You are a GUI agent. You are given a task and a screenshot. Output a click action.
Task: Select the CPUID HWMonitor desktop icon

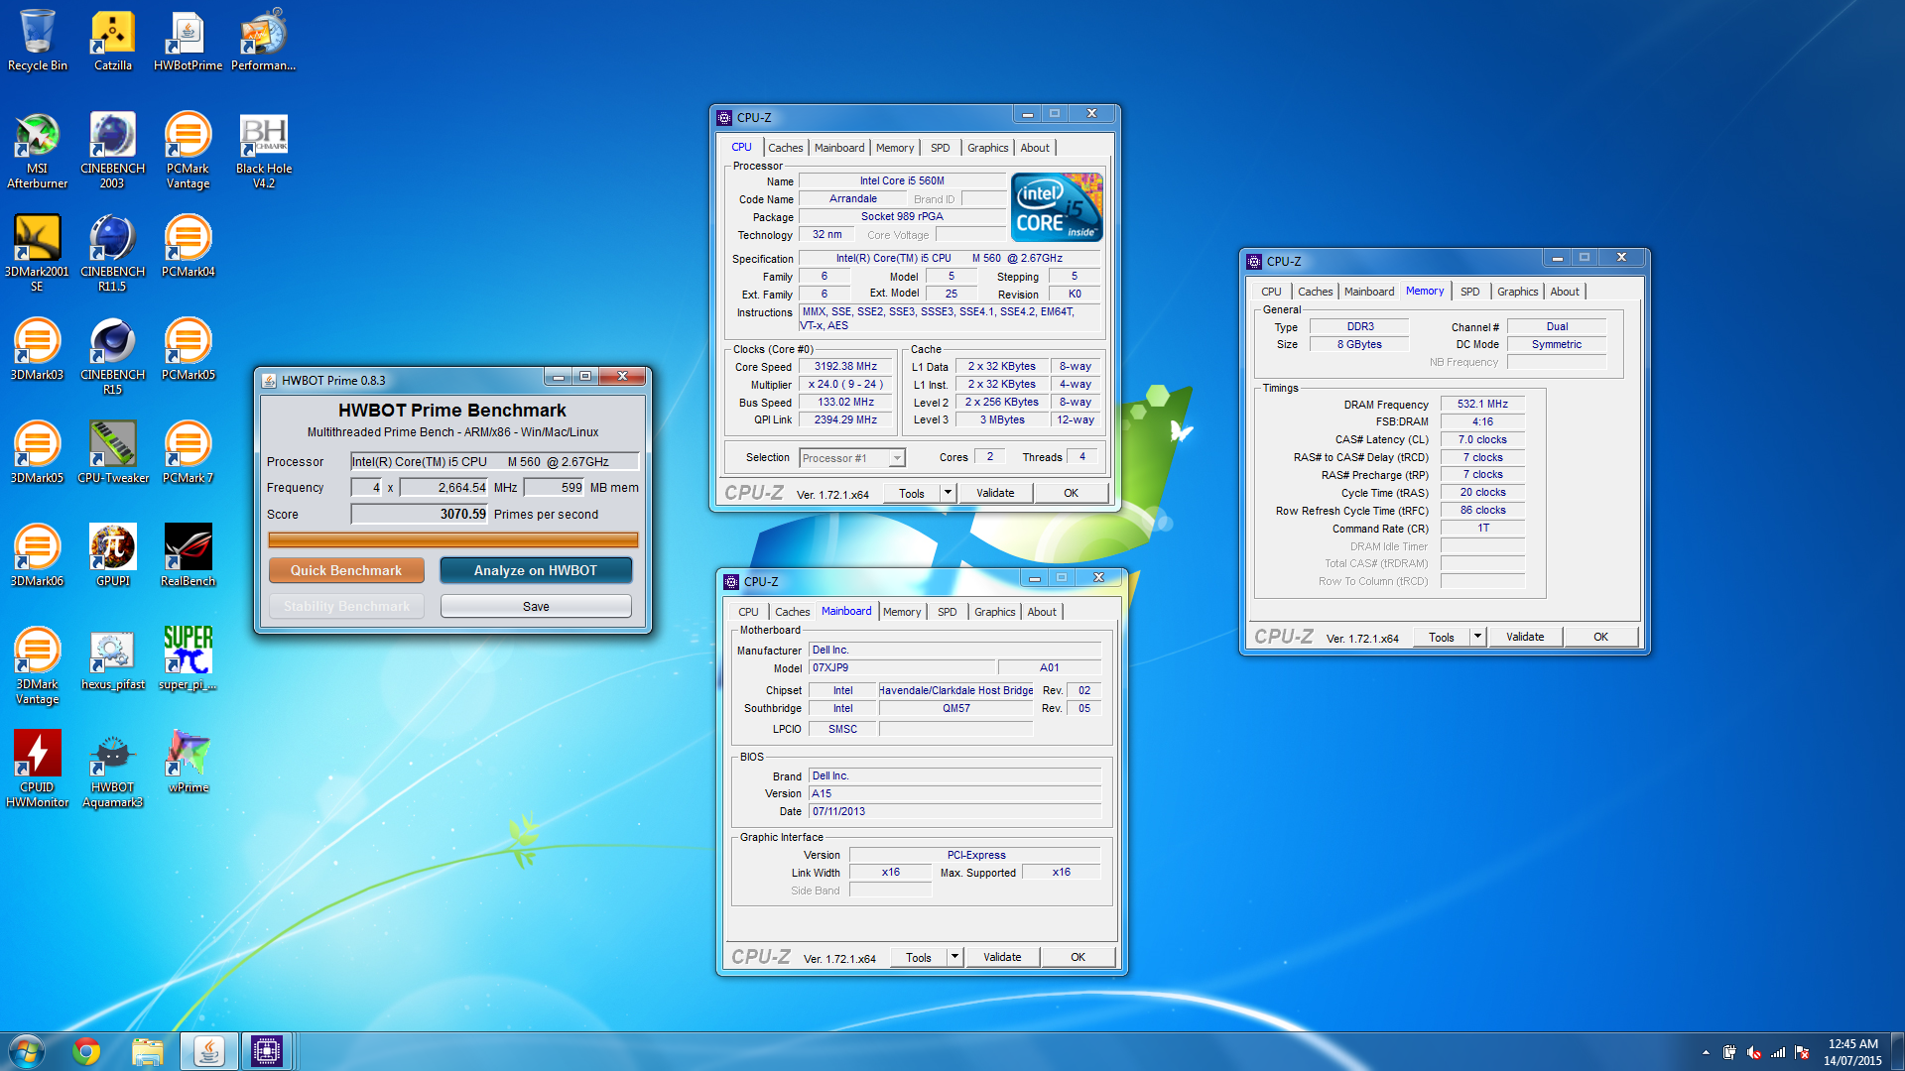tap(38, 769)
